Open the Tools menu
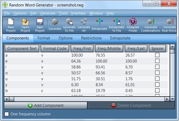Viewport: 179px width, 121px height. point(63,13)
